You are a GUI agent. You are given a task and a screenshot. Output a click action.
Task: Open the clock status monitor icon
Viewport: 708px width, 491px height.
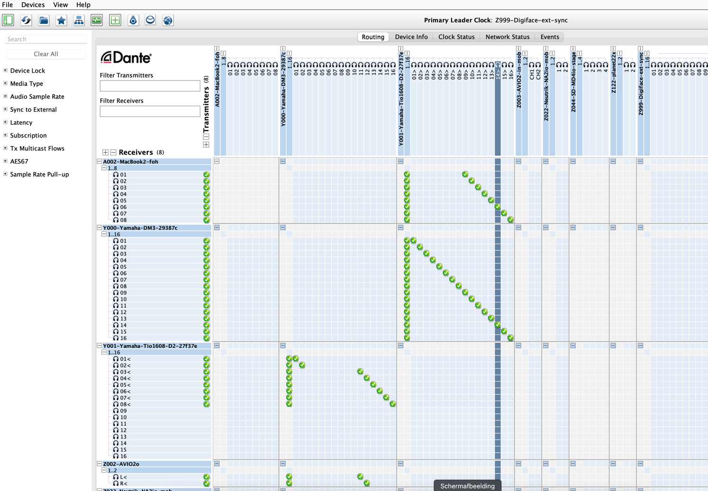pos(97,20)
